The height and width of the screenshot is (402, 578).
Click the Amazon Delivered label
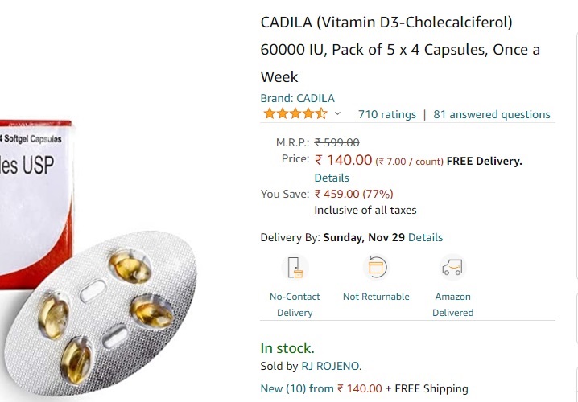click(452, 305)
